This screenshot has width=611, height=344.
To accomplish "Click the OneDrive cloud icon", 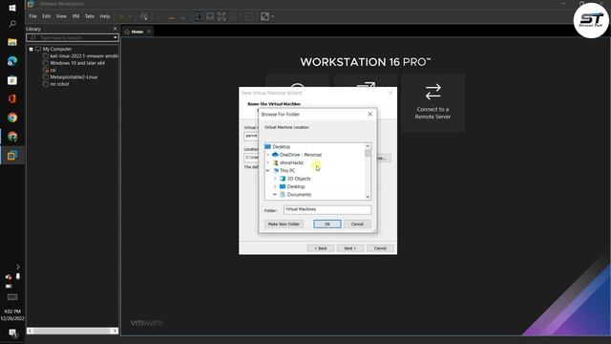I will click(275, 155).
